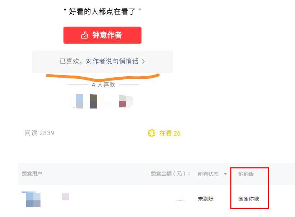Click the 谢谢你哦 message cell
The height and width of the screenshot is (217, 295).
pyautogui.click(x=249, y=199)
